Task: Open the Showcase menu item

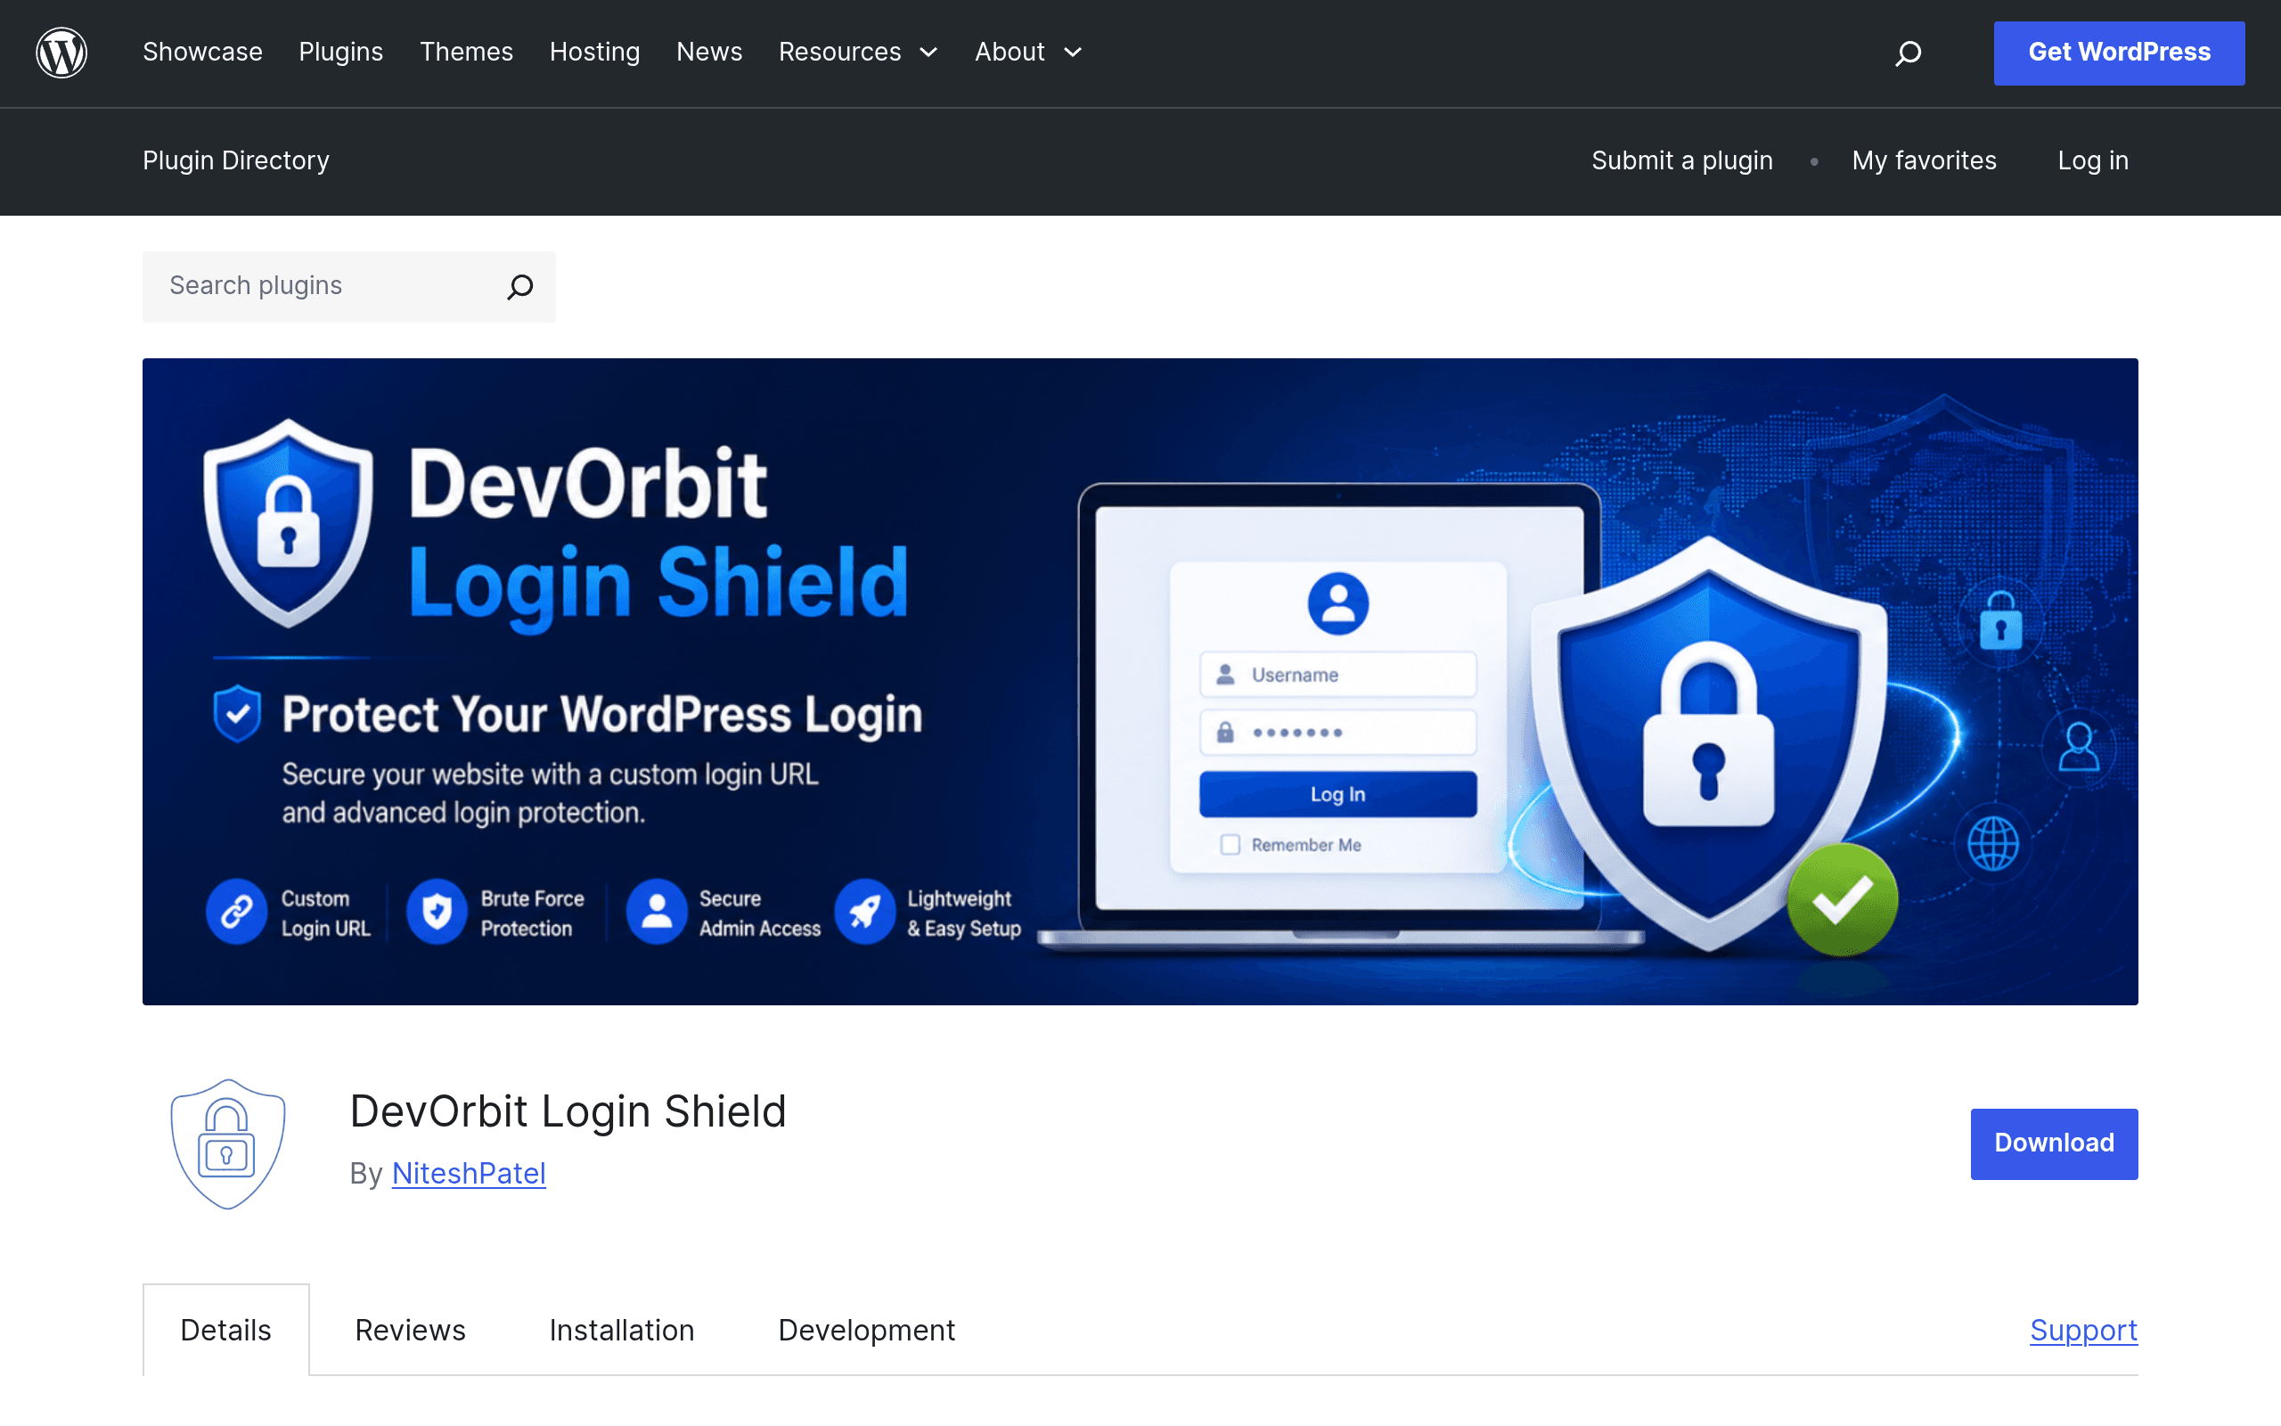Action: click(202, 52)
